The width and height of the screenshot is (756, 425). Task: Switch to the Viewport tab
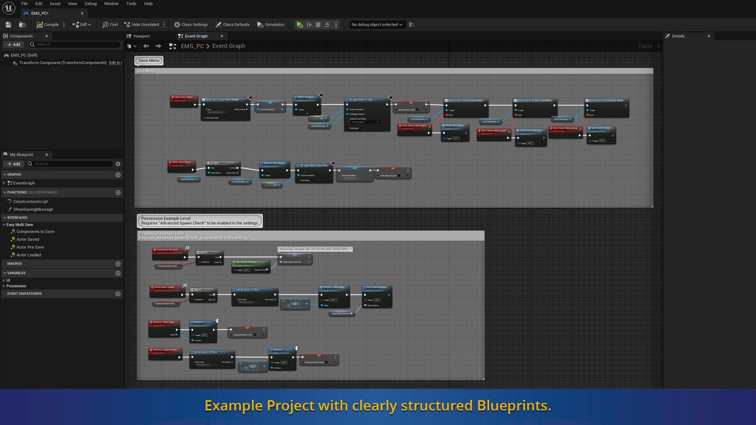point(141,36)
